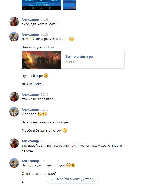Viewport: 145px width, 186px height.
Task: Click the 20:08 message timestamp
Action: 44,19
